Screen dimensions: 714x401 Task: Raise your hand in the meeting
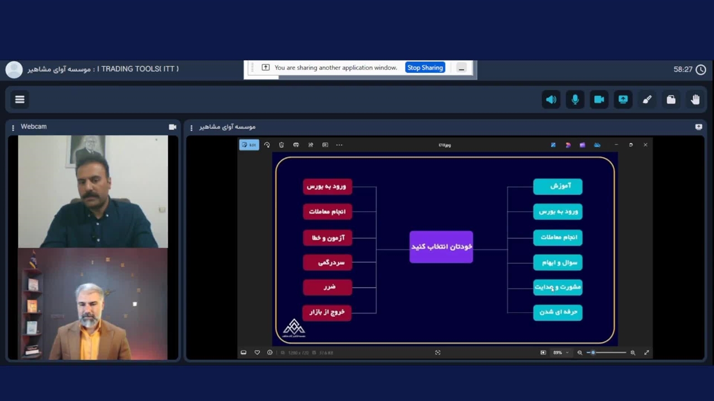(695, 100)
